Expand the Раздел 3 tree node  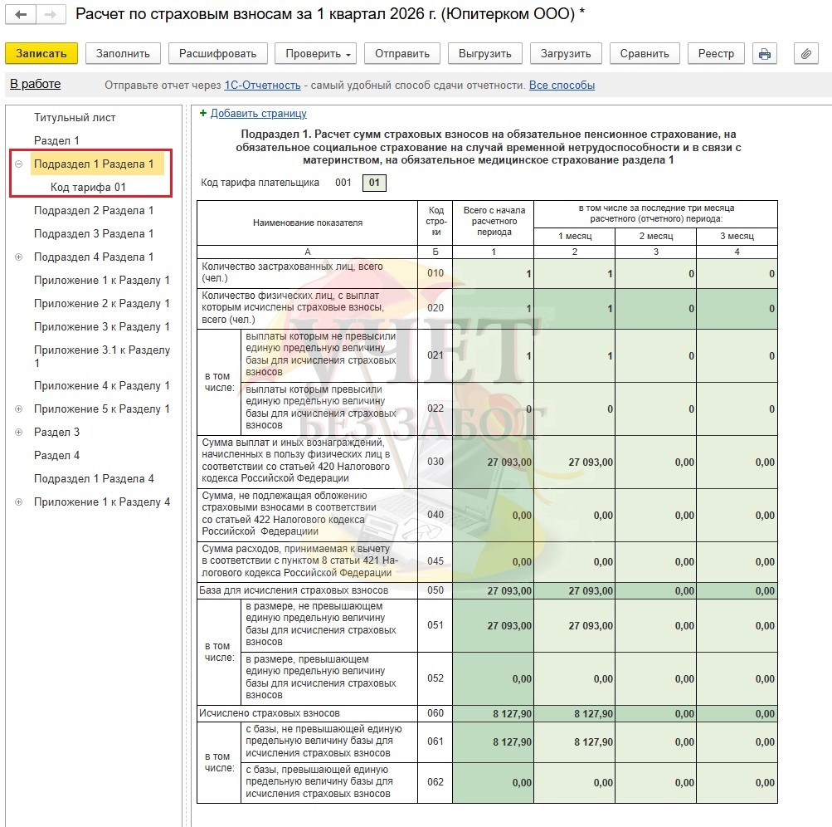point(18,433)
